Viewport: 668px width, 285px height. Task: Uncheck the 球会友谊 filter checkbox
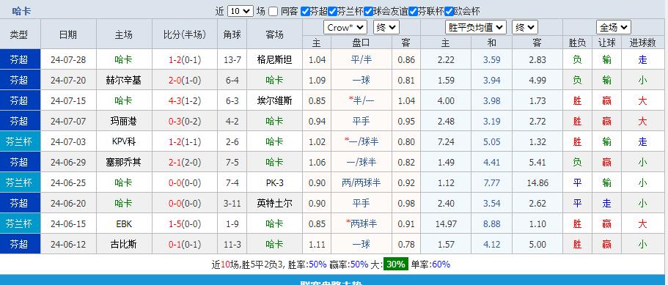tap(369, 12)
